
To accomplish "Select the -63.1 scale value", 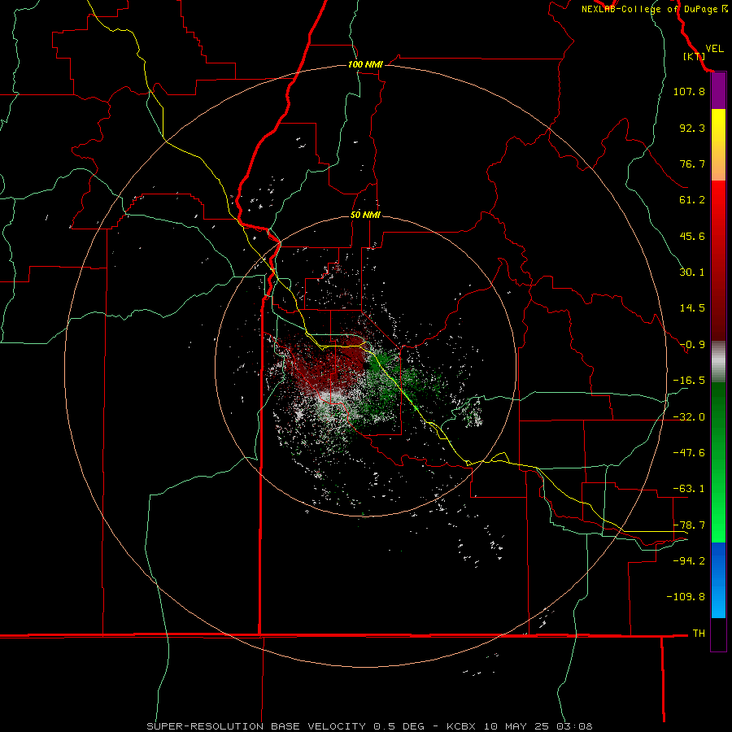I will tap(689, 489).
